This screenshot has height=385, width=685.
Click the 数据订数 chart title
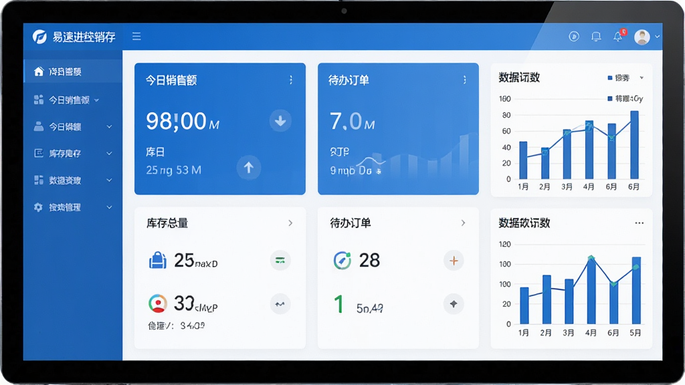point(519,78)
